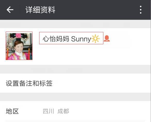Tap the back arrow in header

point(10,10)
